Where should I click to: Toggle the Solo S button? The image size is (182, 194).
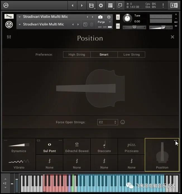click(x=118, y=17)
